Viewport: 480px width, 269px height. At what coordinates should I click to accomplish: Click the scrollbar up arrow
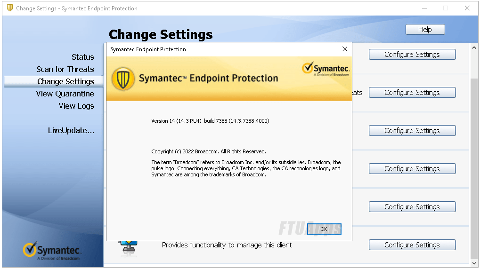[474, 48]
